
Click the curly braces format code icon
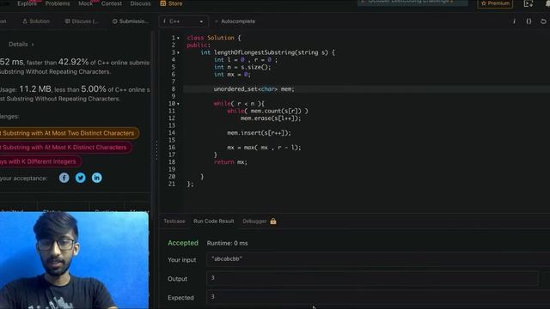coord(529,21)
